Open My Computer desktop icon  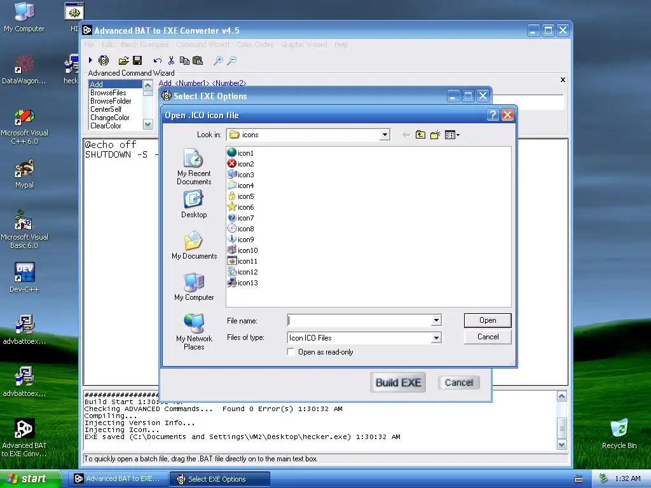click(x=24, y=17)
